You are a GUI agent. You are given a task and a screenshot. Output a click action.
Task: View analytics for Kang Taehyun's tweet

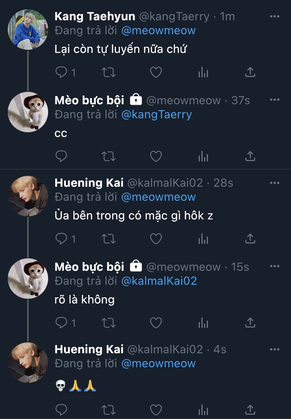click(x=203, y=72)
